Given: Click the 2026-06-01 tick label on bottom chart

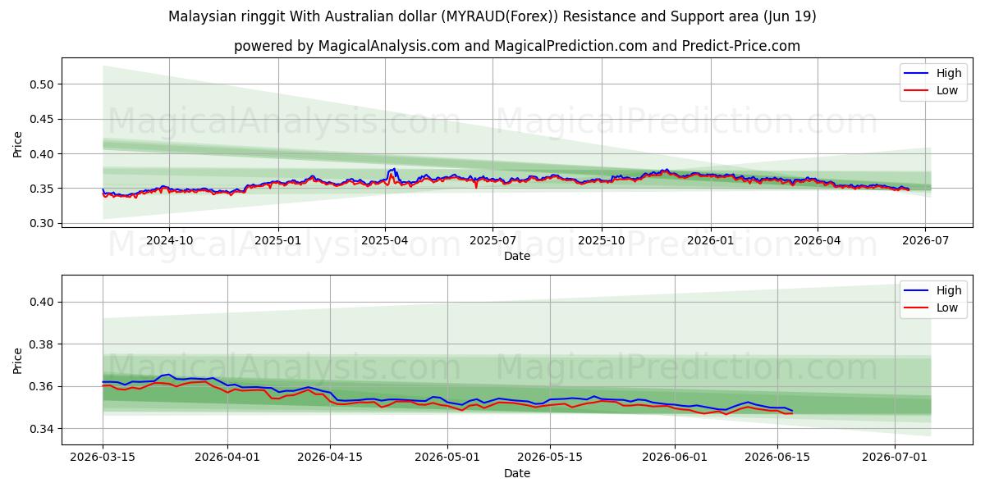Looking at the screenshot, I should (x=676, y=458).
